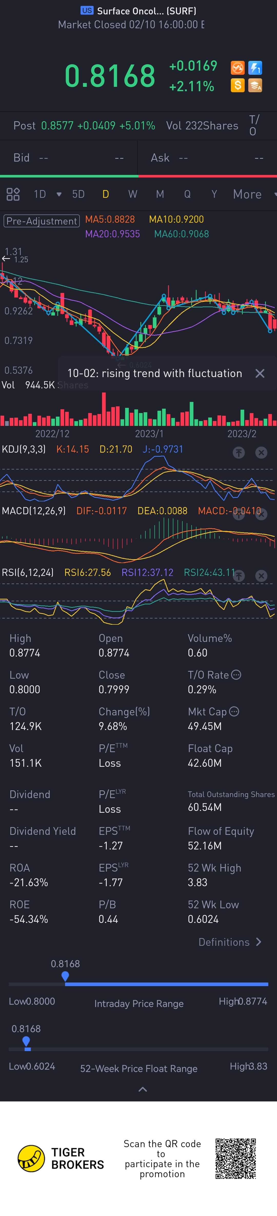The height and width of the screenshot is (1216, 277).
Task: Dismiss the rising trend notification
Action: click(x=260, y=373)
